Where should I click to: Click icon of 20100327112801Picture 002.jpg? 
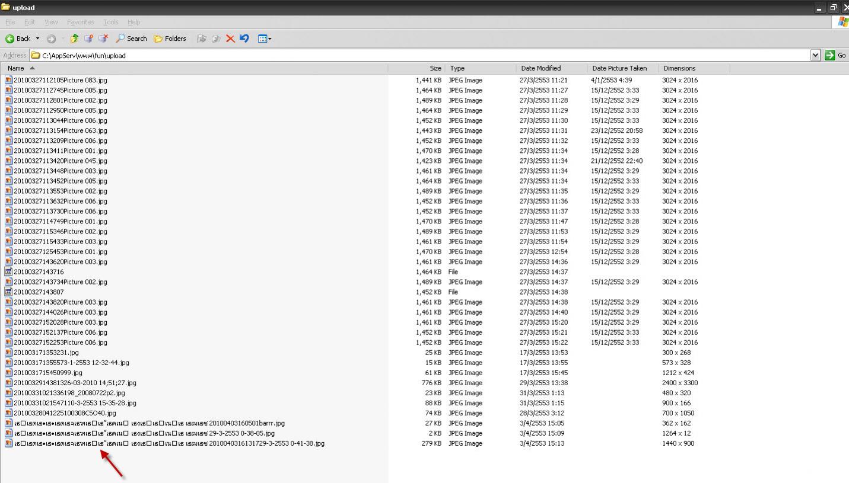point(9,100)
